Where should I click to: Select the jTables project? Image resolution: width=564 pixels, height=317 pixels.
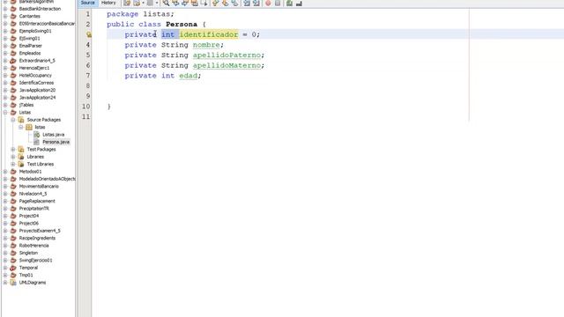(x=26, y=105)
